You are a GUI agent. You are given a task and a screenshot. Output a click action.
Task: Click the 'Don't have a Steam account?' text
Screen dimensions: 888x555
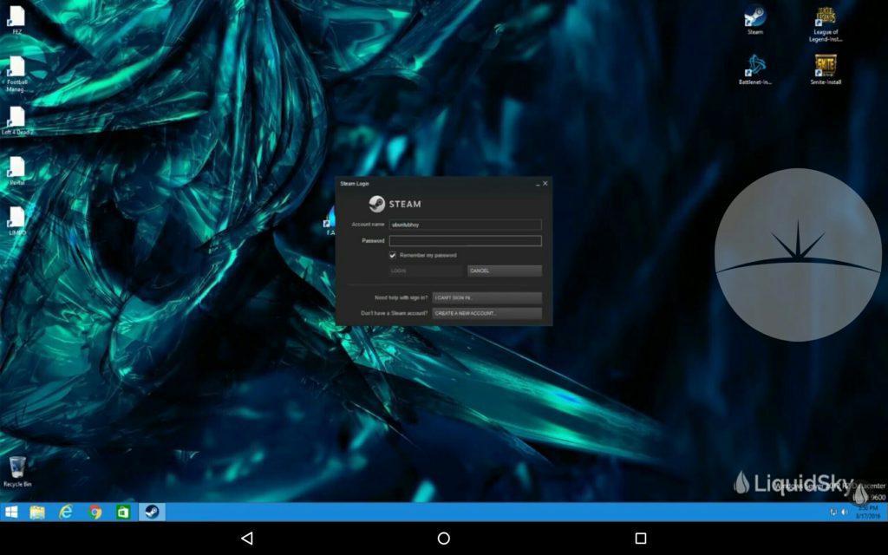click(395, 313)
